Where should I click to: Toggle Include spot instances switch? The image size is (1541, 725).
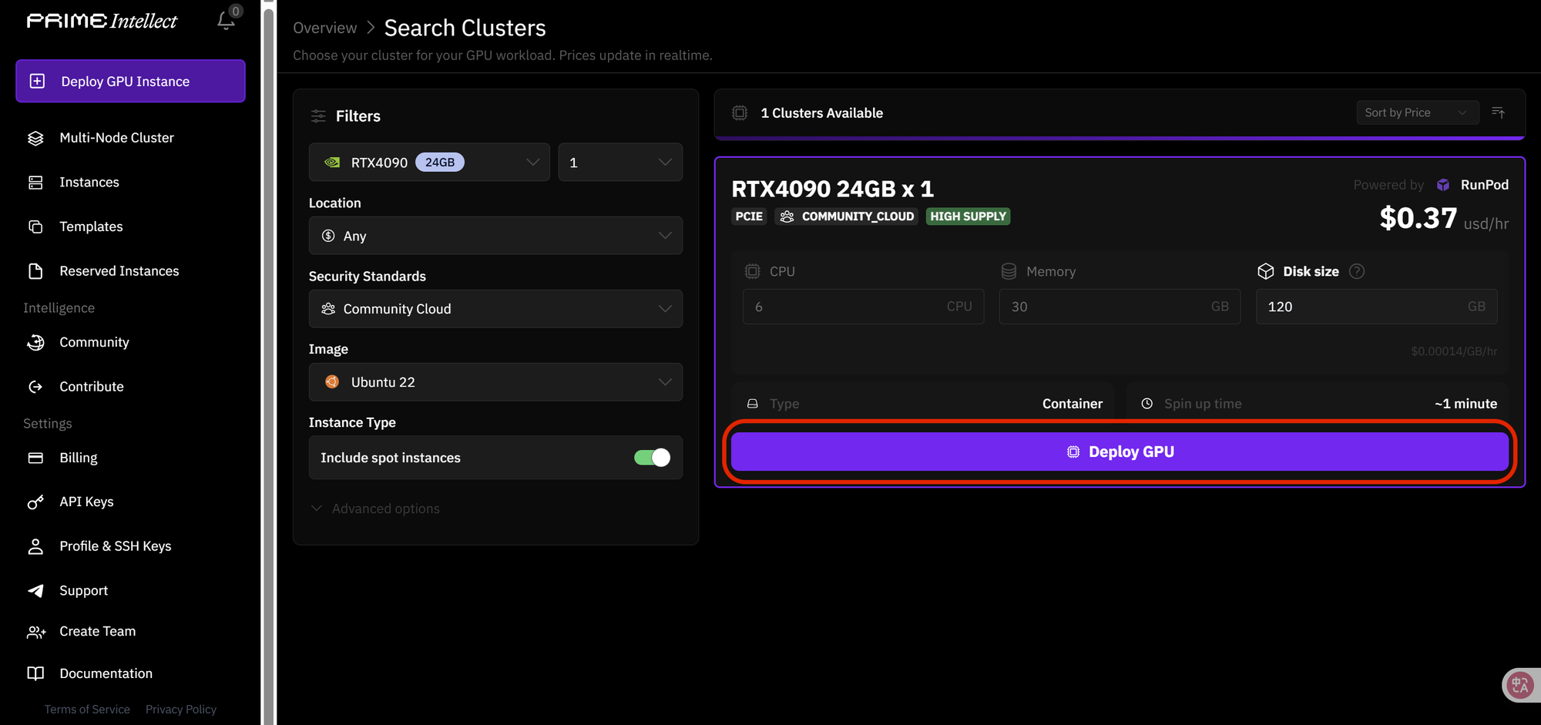tap(652, 458)
